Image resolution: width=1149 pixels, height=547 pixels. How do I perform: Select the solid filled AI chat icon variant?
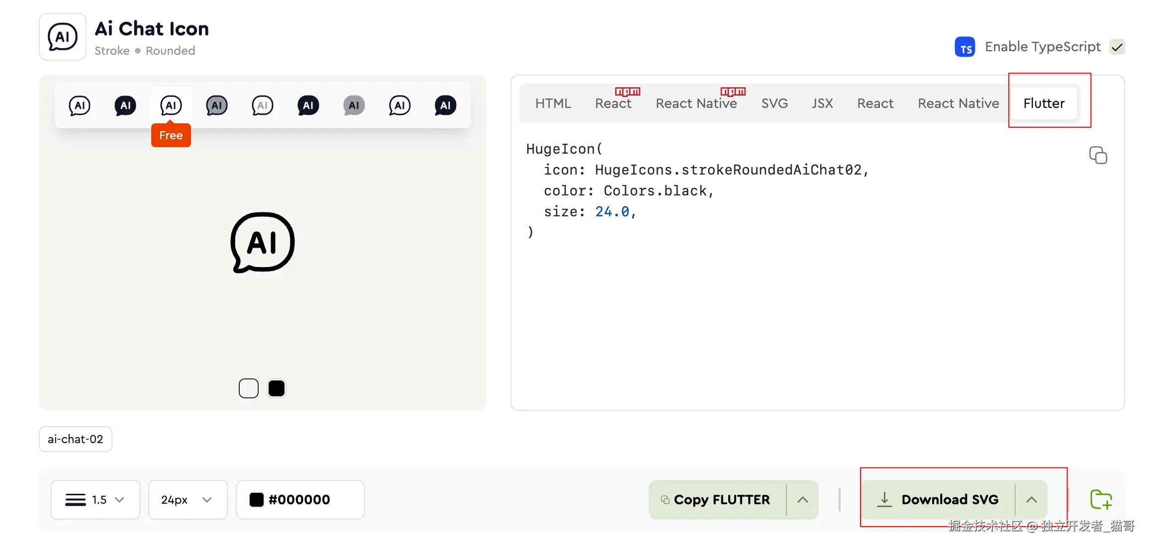point(125,105)
